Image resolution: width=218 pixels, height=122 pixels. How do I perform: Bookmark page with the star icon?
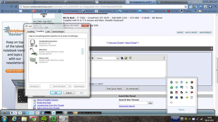point(186,7)
